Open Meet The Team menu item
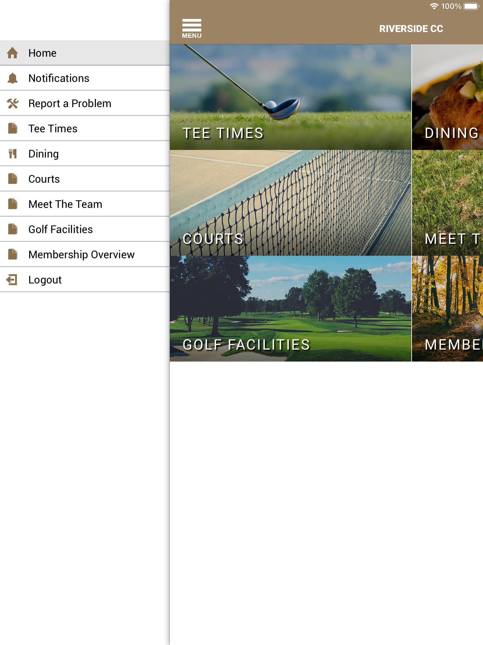 click(x=85, y=204)
